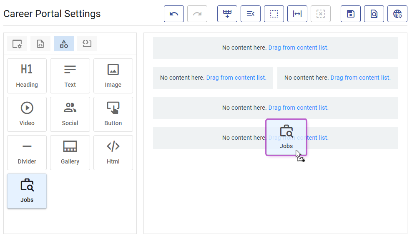Switch to the page settings tab

17,44
